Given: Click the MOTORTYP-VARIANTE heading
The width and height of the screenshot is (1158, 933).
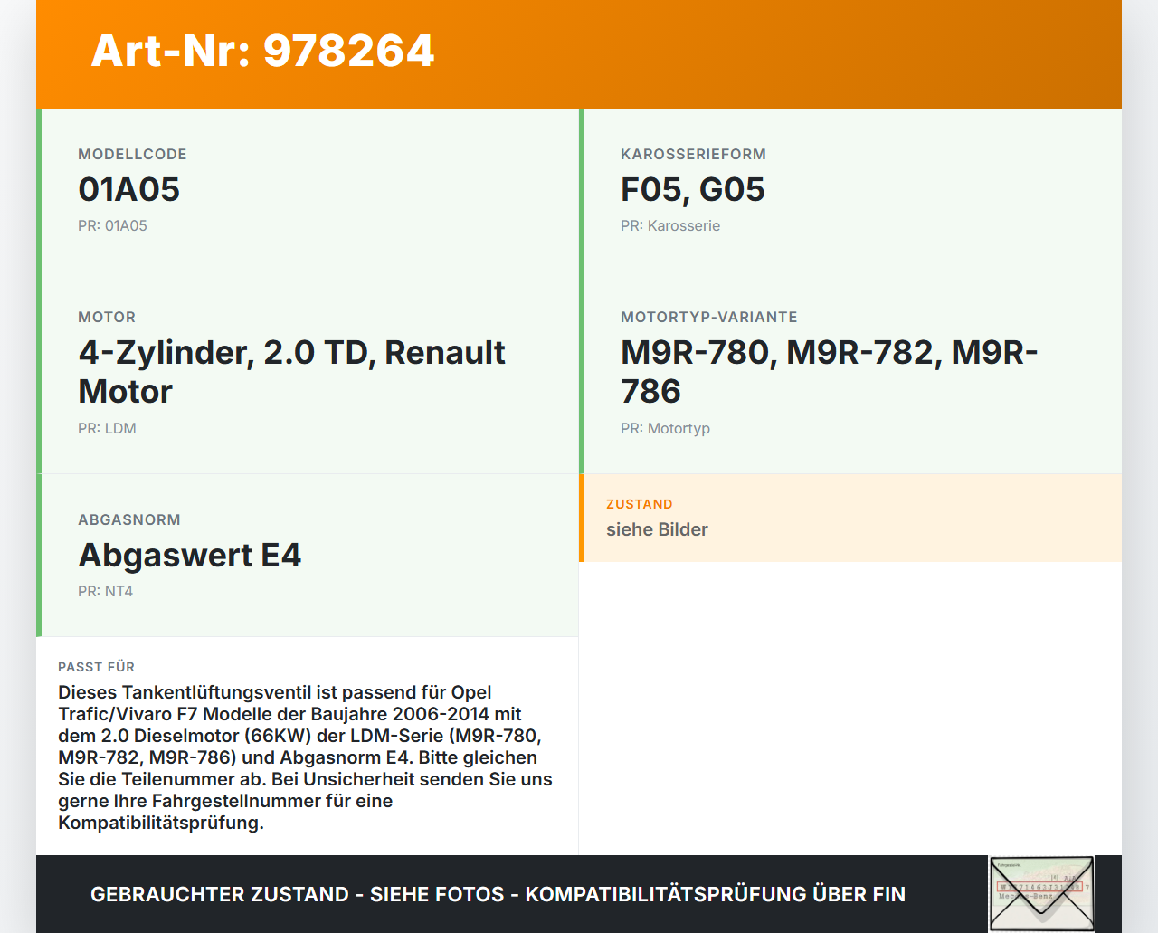Looking at the screenshot, I should tap(708, 317).
